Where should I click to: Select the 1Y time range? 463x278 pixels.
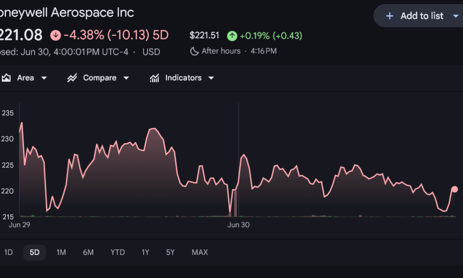pyautogui.click(x=145, y=253)
